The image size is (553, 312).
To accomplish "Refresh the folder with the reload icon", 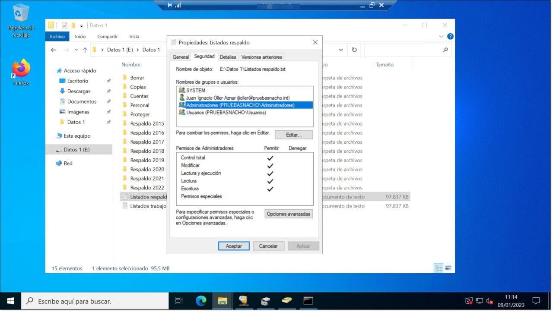I will 354,50.
